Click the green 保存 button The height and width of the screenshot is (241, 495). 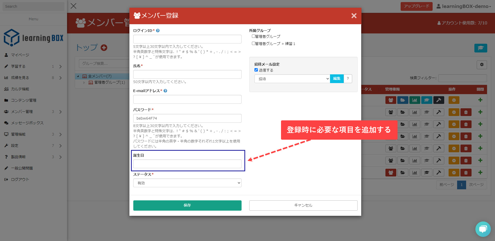(187, 205)
